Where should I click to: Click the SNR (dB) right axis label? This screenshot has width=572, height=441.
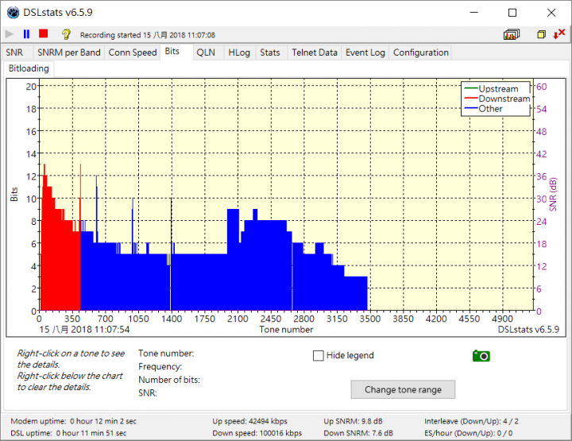554,195
